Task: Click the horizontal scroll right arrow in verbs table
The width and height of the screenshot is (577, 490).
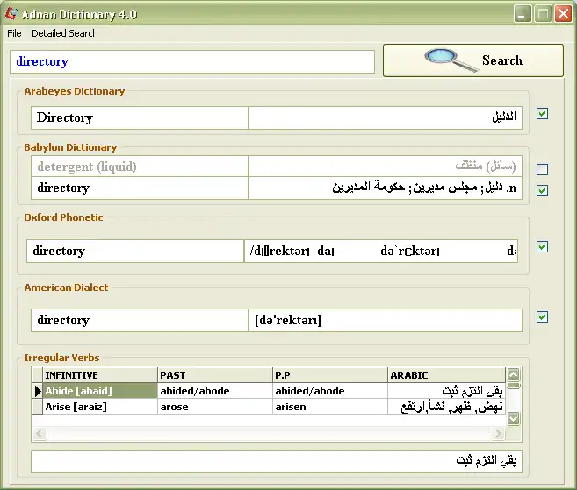Action: 498,433
